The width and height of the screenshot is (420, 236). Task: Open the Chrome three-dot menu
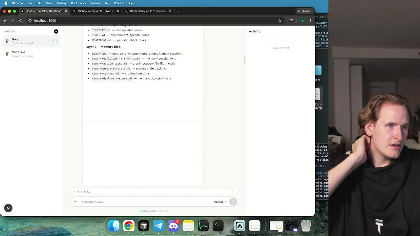click(310, 20)
